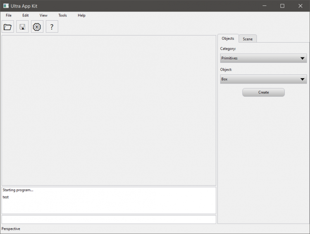Click the console log showing "Starting program..."

pyautogui.click(x=109, y=200)
